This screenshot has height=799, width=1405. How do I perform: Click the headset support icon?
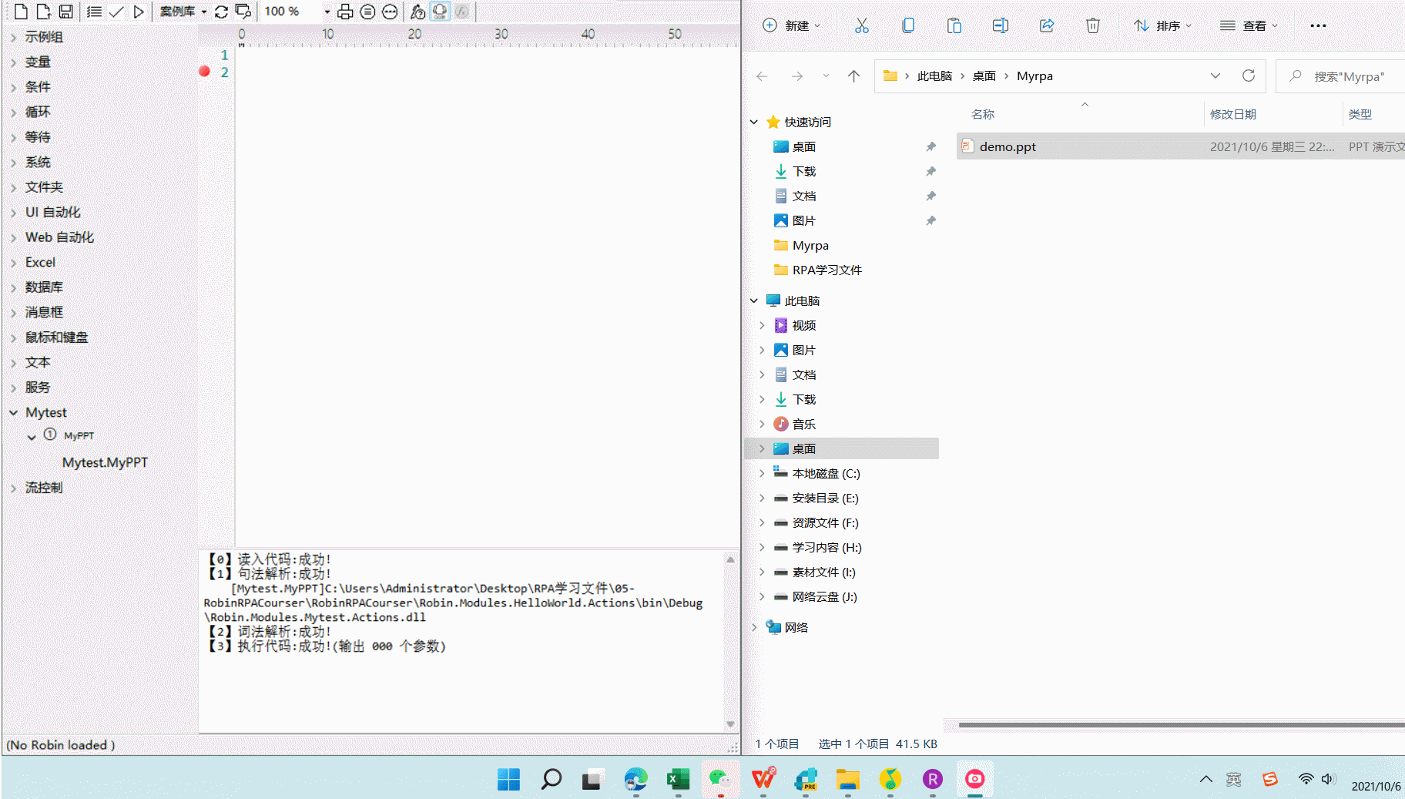(x=440, y=12)
